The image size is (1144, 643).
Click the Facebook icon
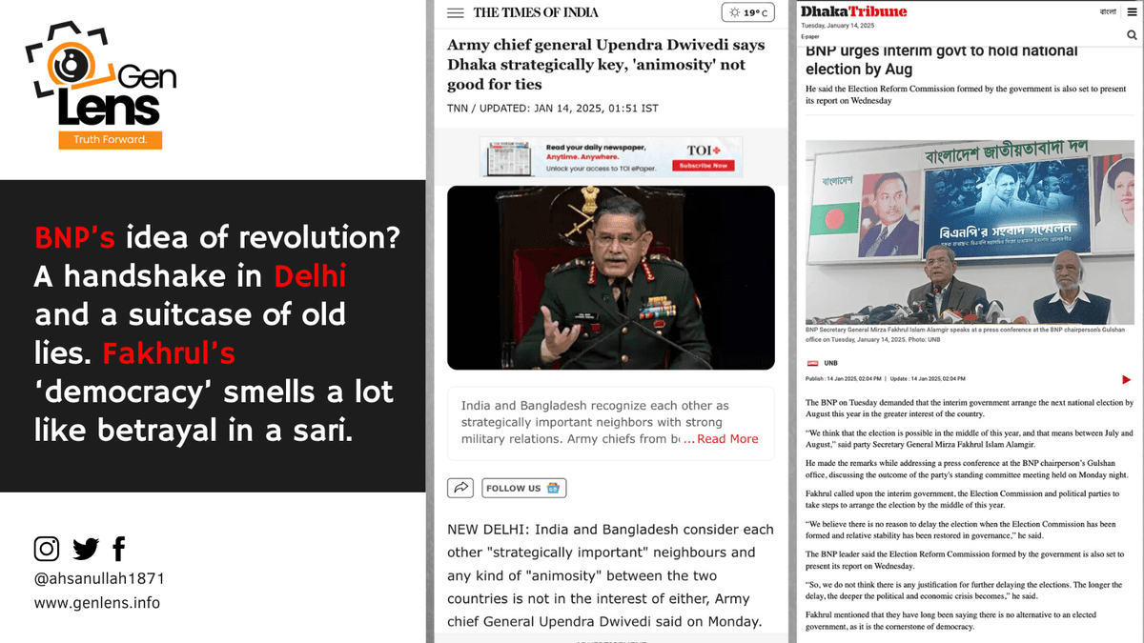coord(119,549)
